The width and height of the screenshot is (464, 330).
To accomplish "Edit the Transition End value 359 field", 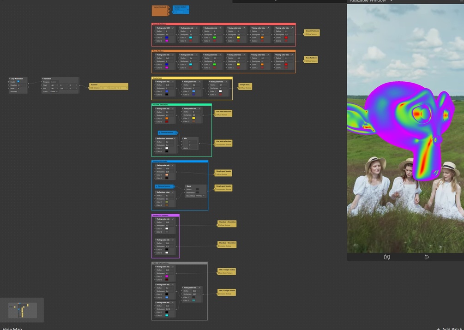I will [x=63, y=89].
